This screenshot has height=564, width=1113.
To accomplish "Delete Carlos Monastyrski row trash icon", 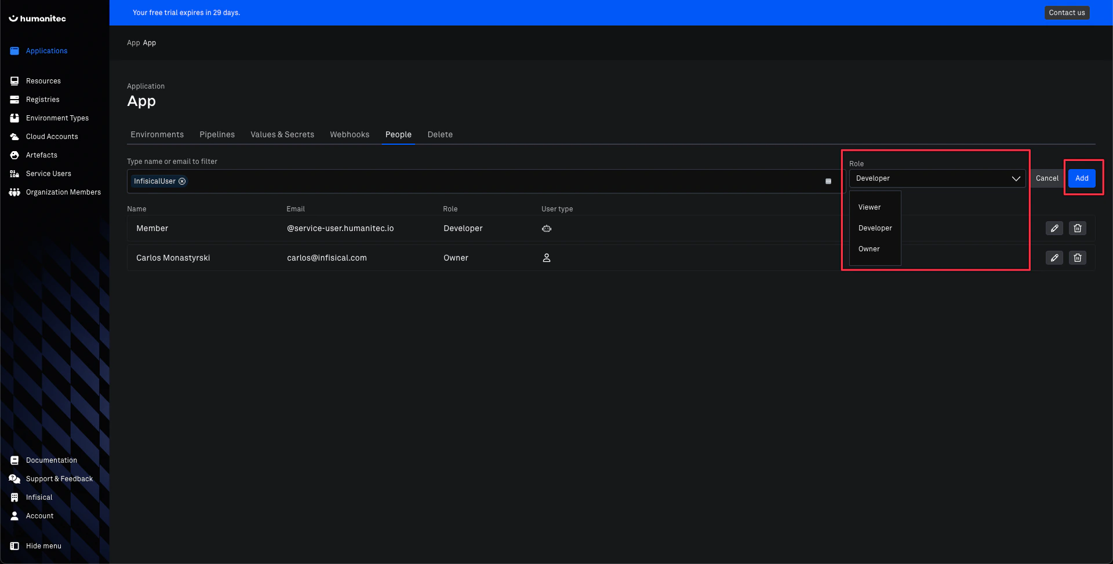I will tap(1078, 258).
